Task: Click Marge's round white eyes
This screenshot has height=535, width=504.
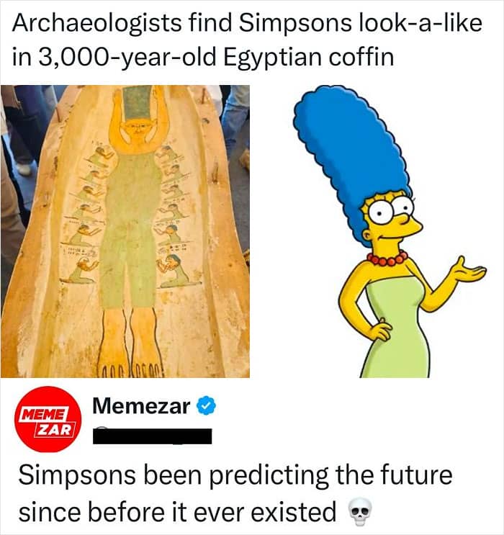Action: [x=392, y=210]
